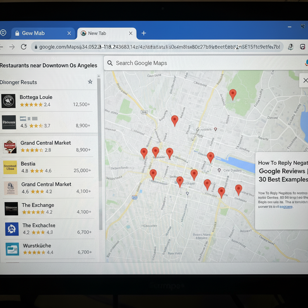The height and width of the screenshot is (308, 308).
Task: Open The Exchange result
Action: [48, 208]
